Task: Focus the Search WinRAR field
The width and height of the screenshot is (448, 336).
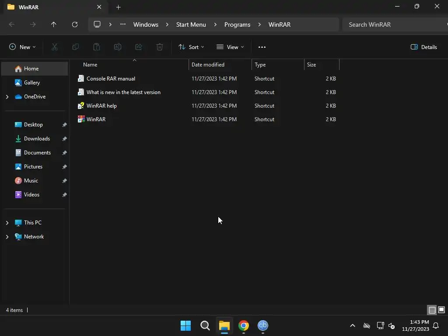Action: 395,24
